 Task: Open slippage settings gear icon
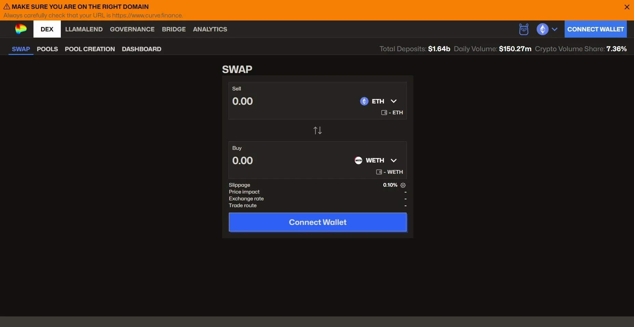pyautogui.click(x=403, y=185)
